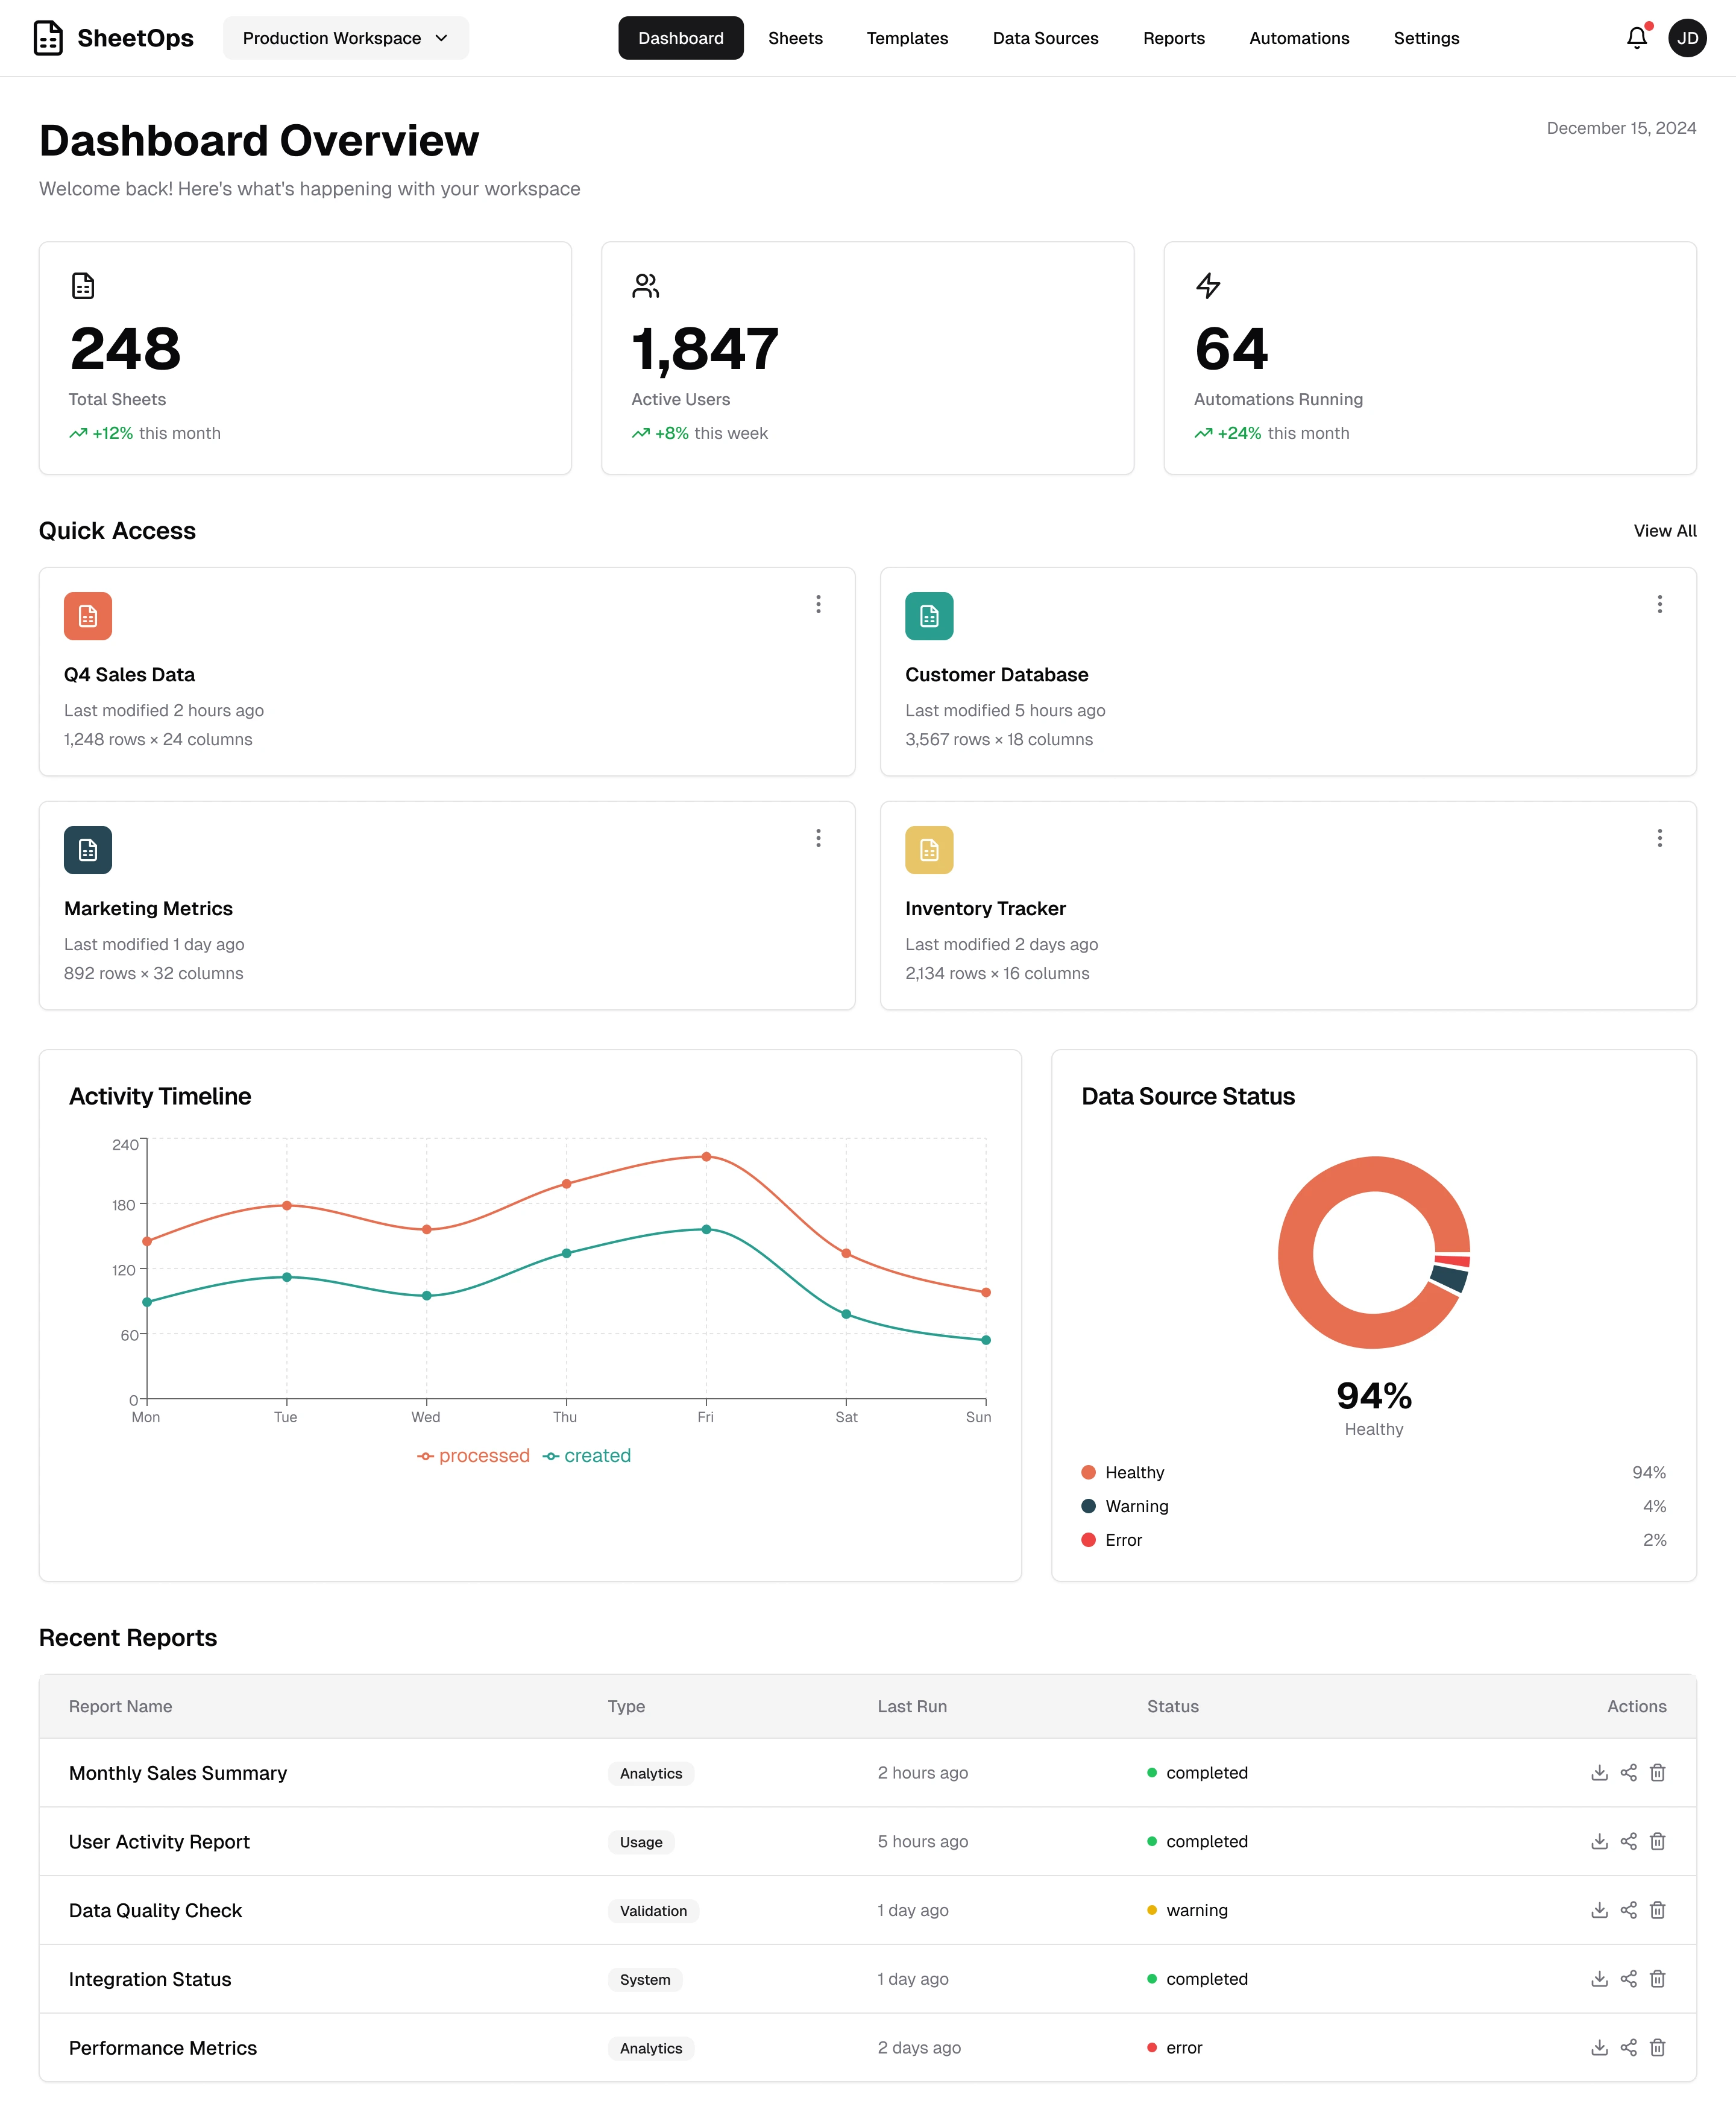Open the JD user avatar menu
This screenshot has height=2121, width=1736.
pyautogui.click(x=1687, y=38)
